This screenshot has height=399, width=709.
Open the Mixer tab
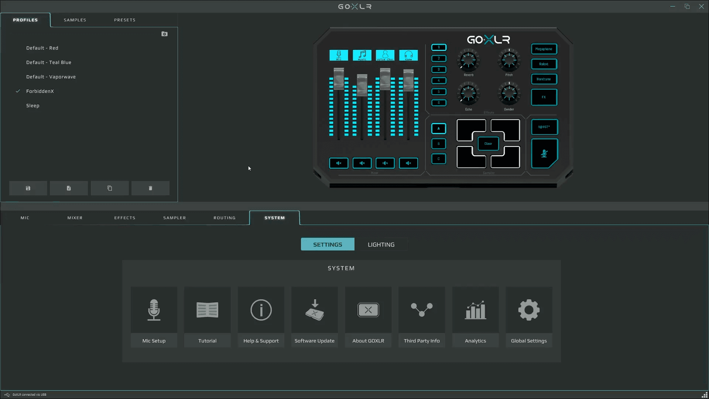[x=75, y=218]
